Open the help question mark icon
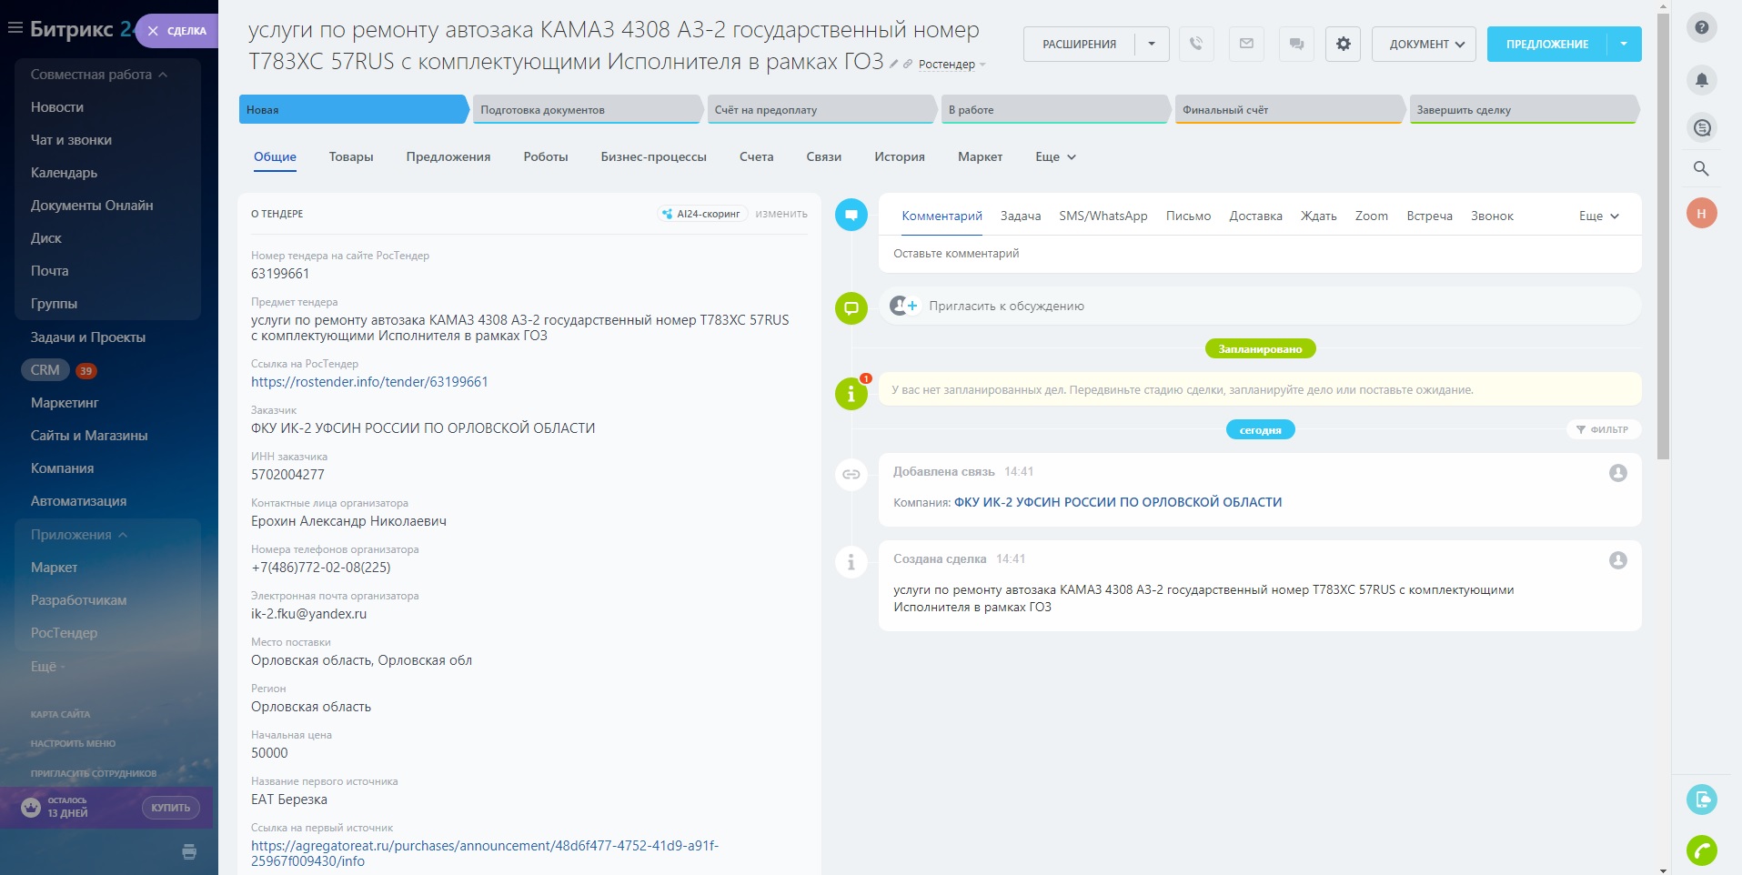The width and height of the screenshot is (1742, 875). tap(1702, 27)
